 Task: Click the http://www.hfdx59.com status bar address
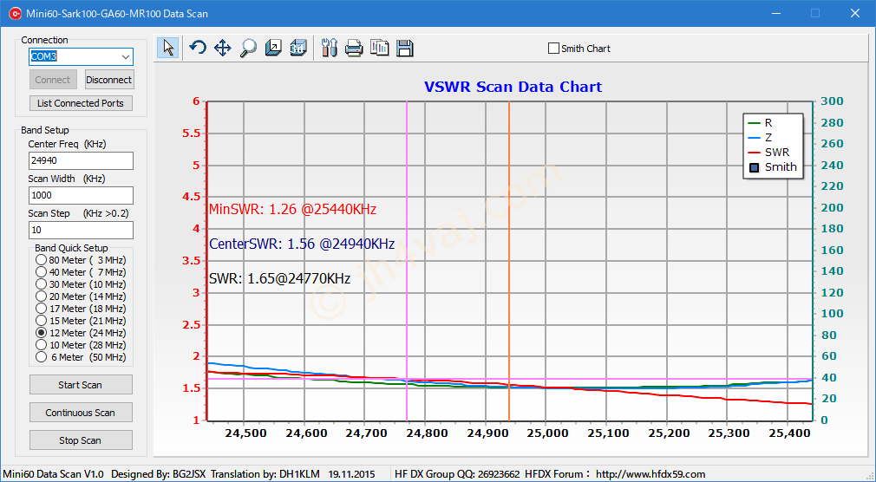coord(650,474)
